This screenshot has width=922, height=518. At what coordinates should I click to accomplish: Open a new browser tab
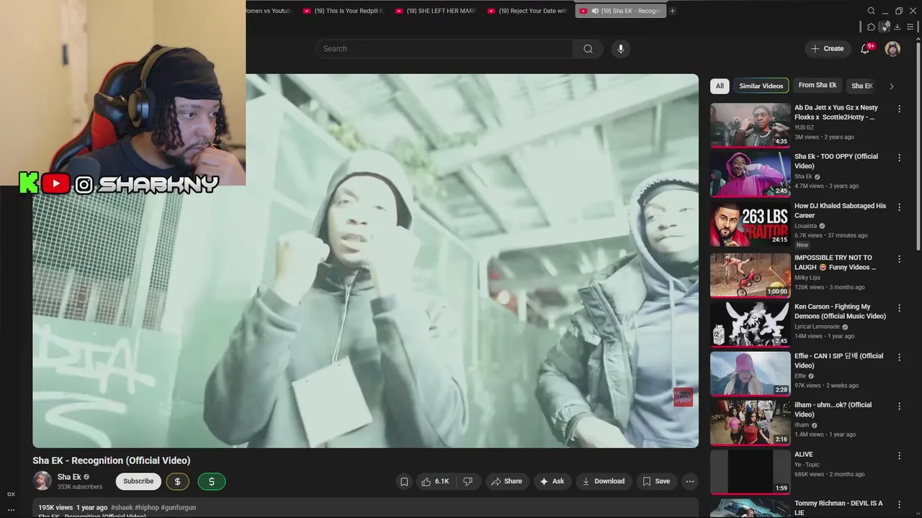point(673,11)
